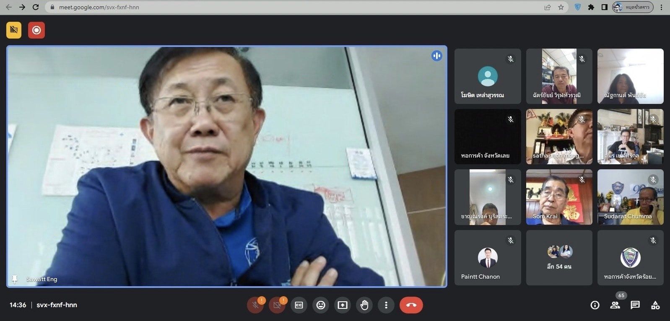
Task: Toggle the camera button in call controls
Action: 277,305
